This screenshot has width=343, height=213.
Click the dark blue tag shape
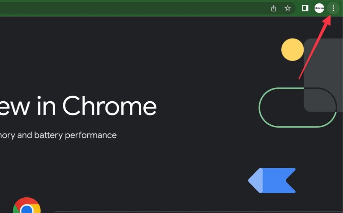[x=280, y=181]
